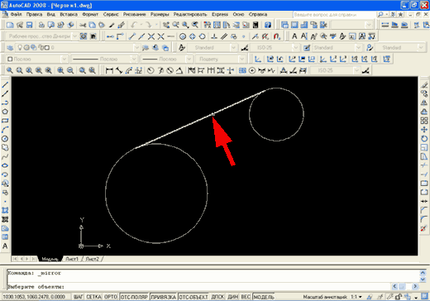Click the ШАГ snap button

pyautogui.click(x=78, y=297)
